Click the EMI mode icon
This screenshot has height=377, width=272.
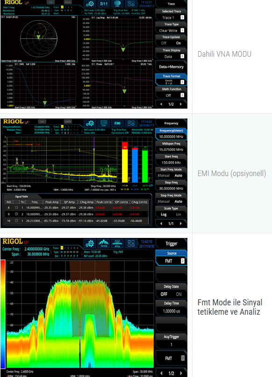coord(117,123)
